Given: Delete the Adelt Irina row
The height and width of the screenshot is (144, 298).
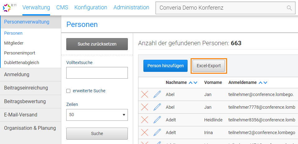Looking at the screenshot, I should [145, 133].
